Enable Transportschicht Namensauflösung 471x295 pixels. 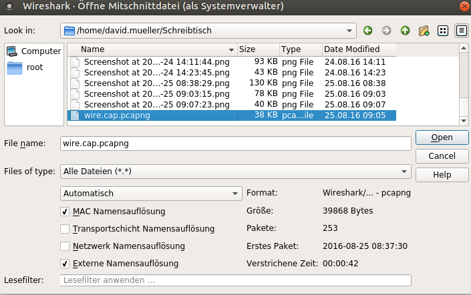[x=65, y=229]
